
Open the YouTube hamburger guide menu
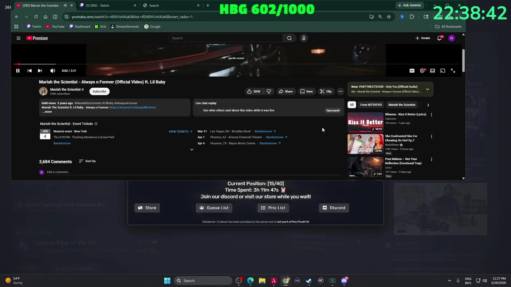click(x=18, y=38)
